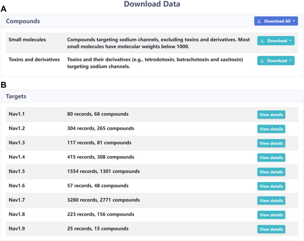Show details for Nav1.4 records

click(271, 158)
